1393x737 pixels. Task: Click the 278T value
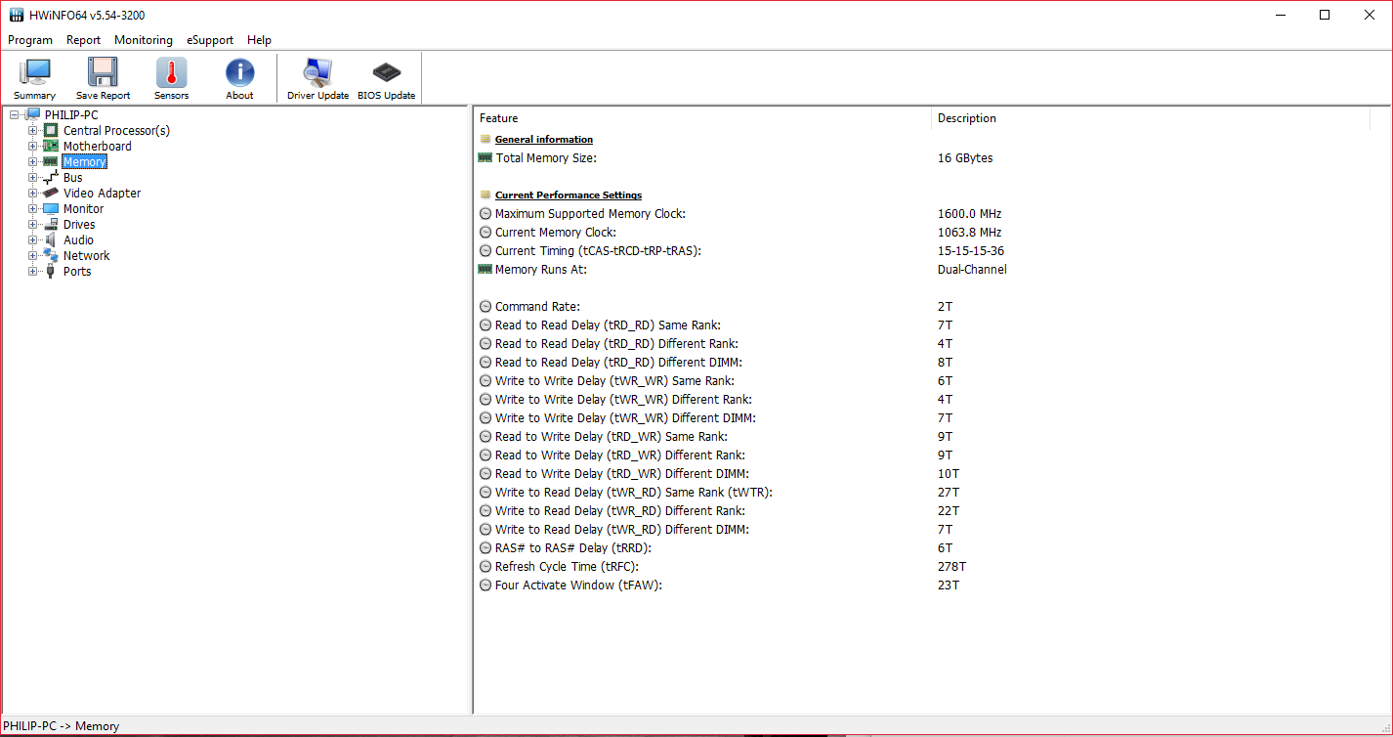click(x=951, y=566)
